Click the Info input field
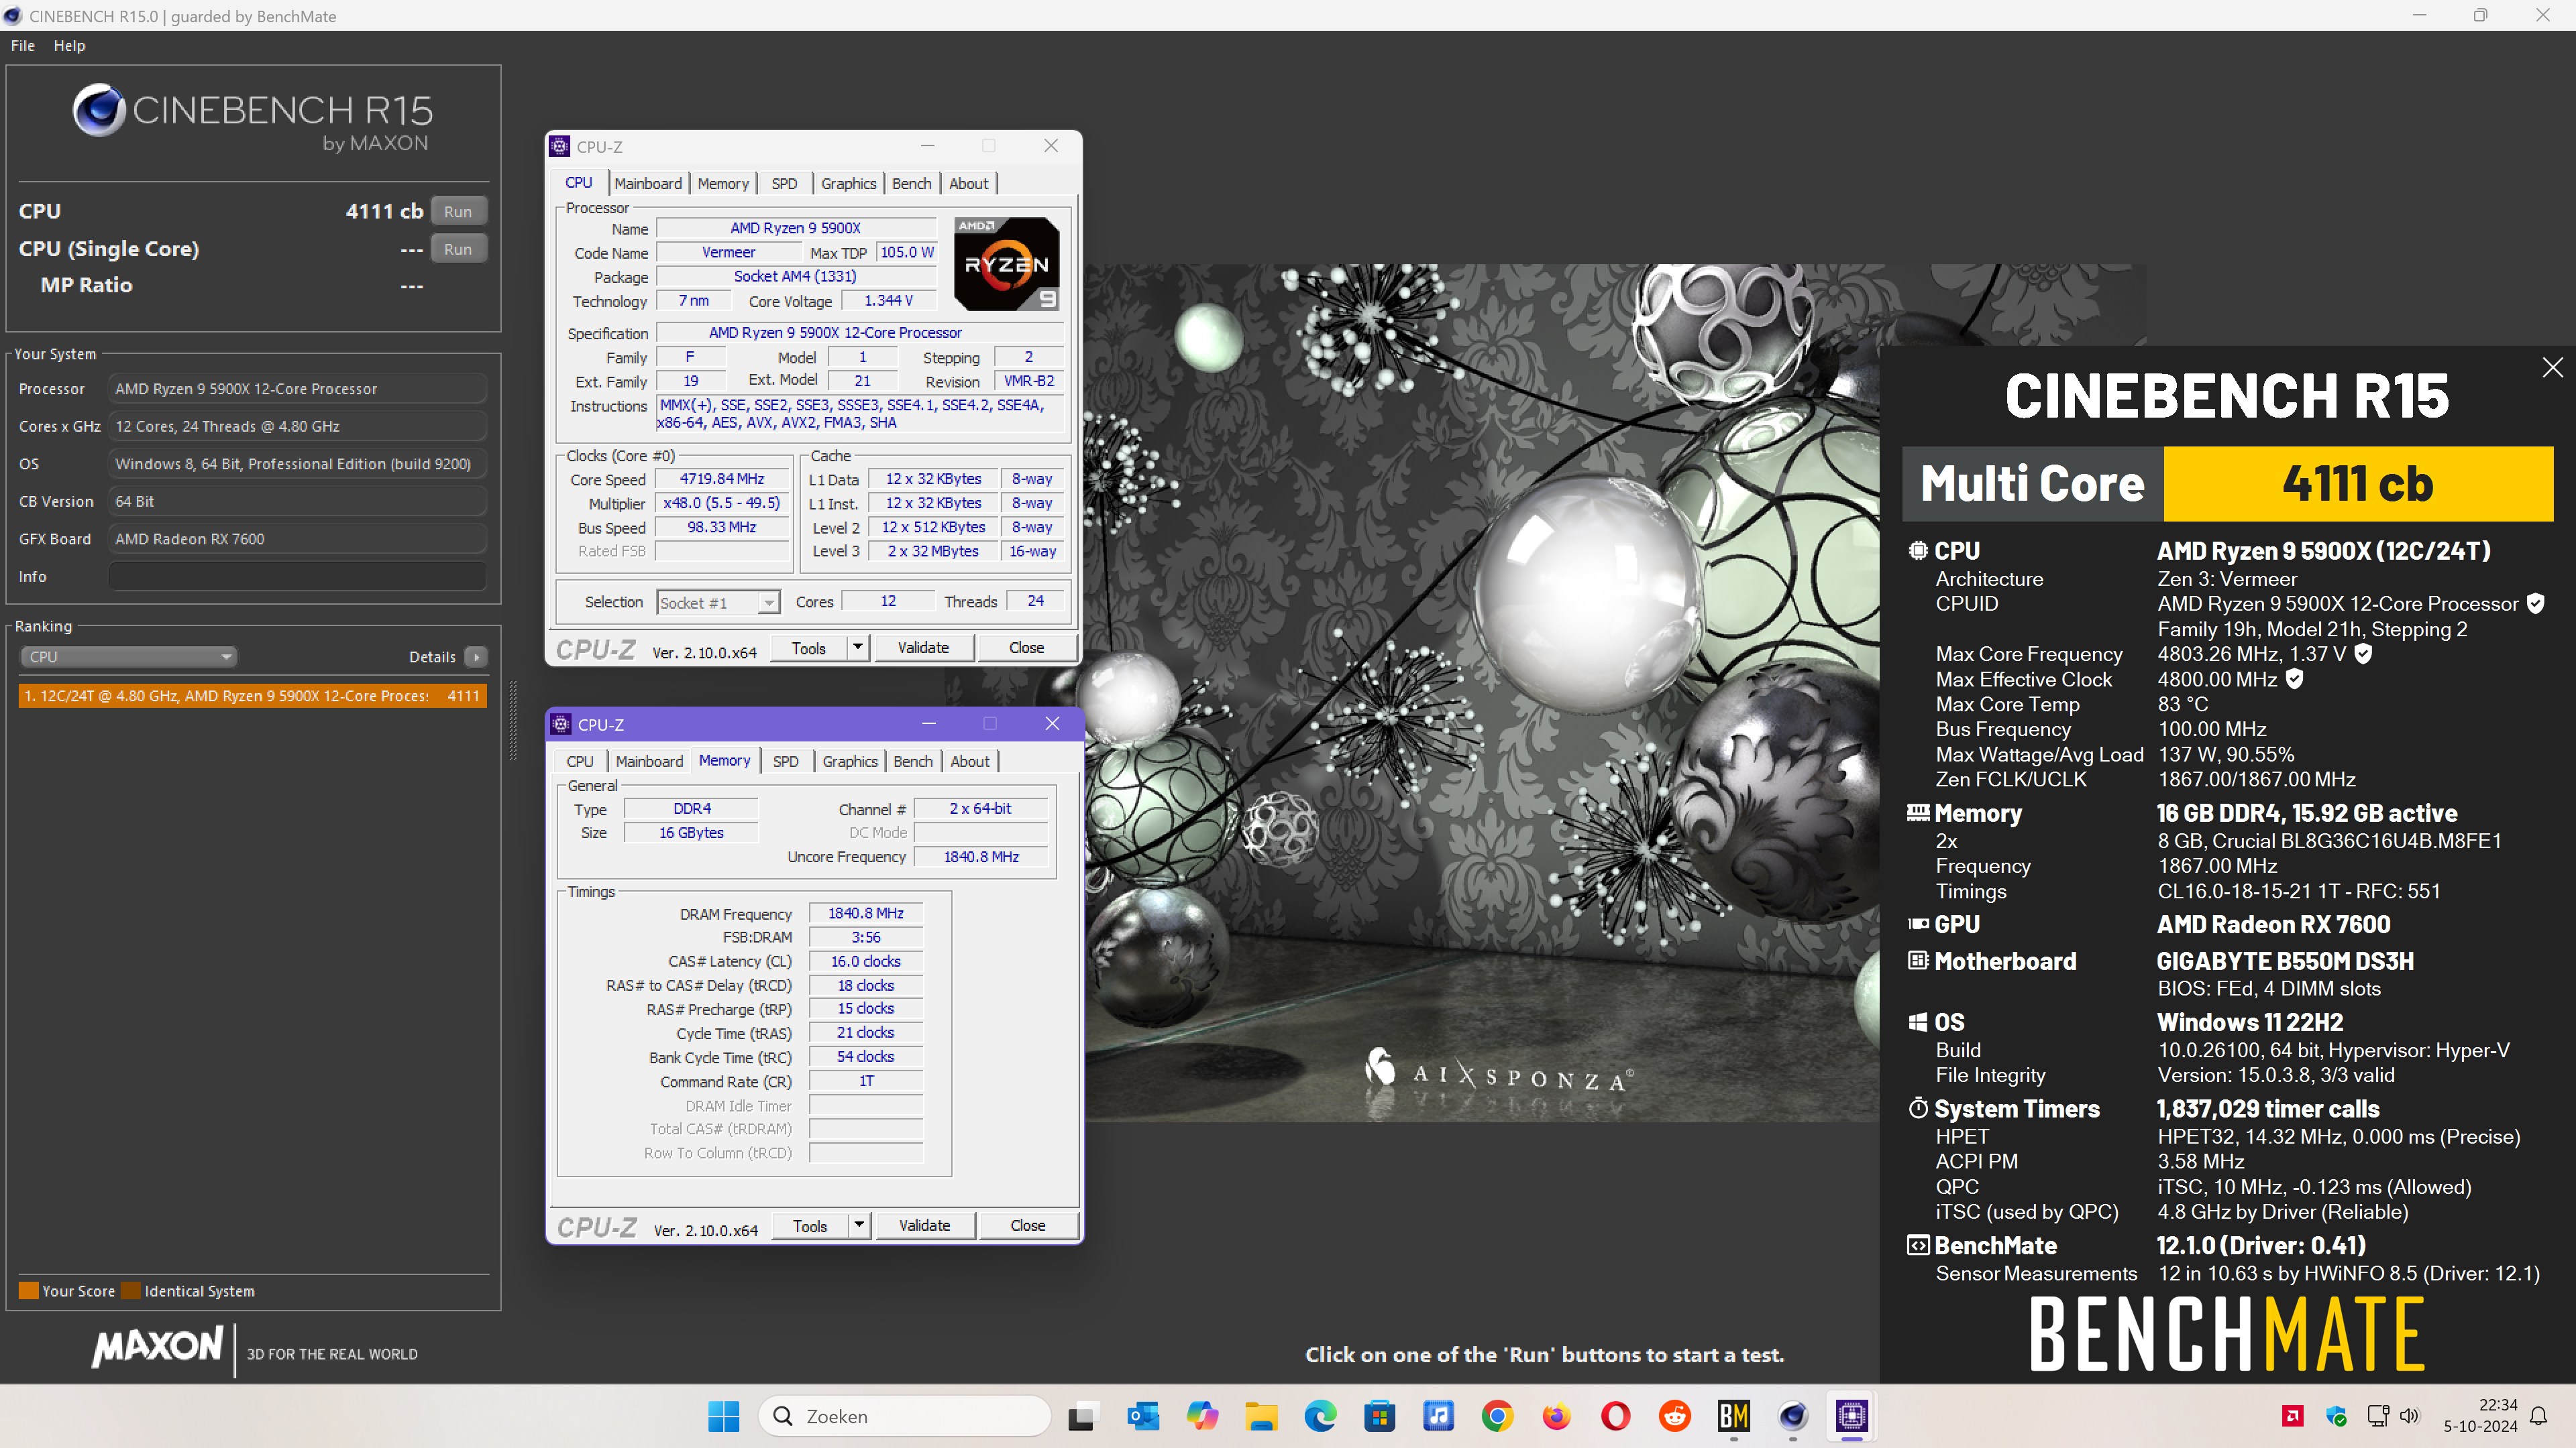Screen dimensions: 2576x1448 [x=297, y=577]
